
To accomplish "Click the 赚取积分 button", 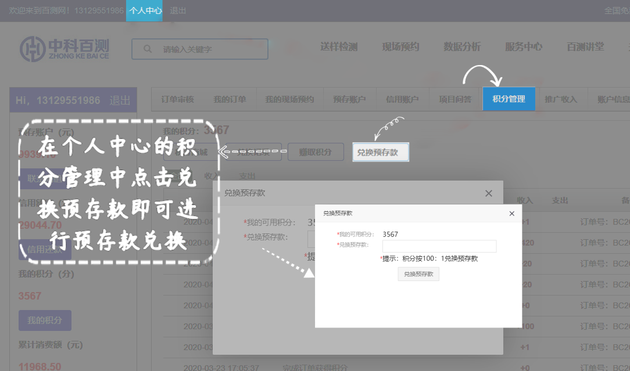I will pos(315,152).
